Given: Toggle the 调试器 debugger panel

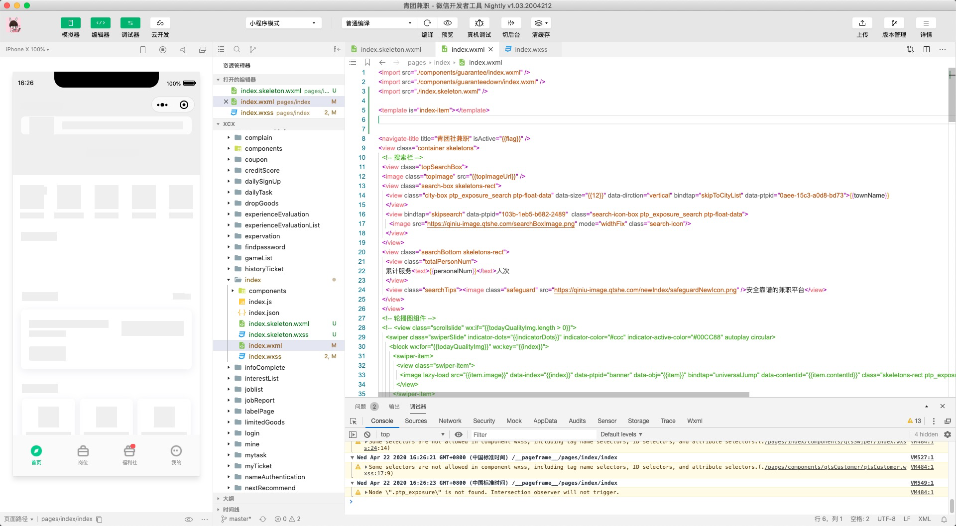Looking at the screenshot, I should (x=130, y=23).
